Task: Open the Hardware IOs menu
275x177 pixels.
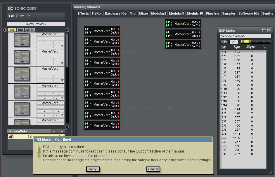Action: pyautogui.click(x=115, y=13)
